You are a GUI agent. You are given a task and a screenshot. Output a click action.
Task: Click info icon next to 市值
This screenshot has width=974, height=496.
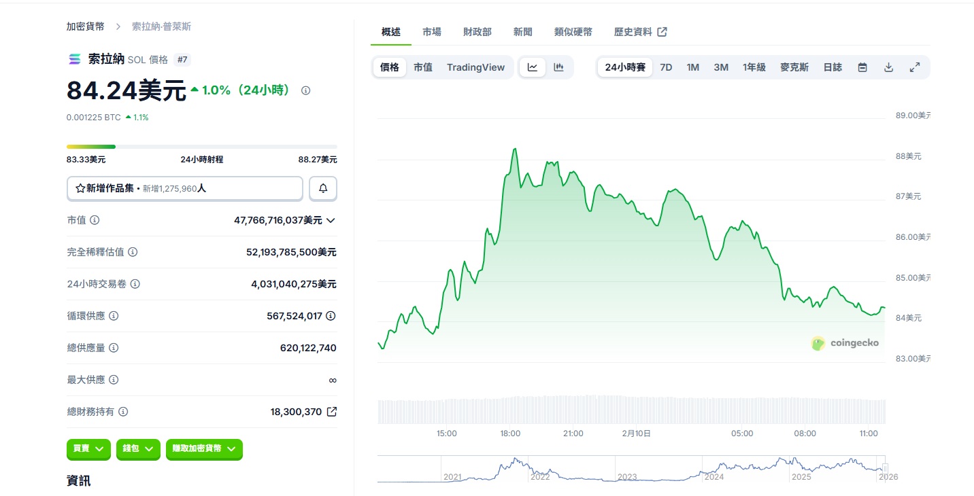click(95, 220)
